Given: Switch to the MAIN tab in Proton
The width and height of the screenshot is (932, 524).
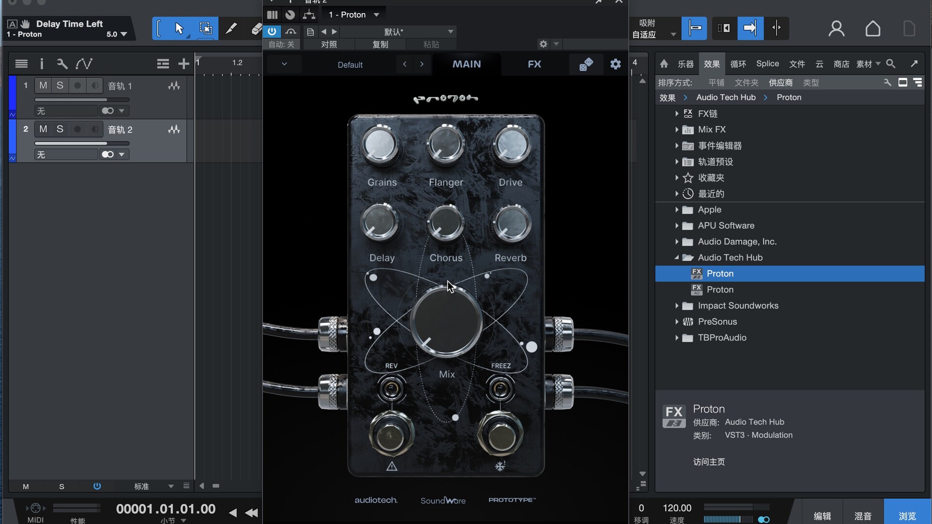Looking at the screenshot, I should pyautogui.click(x=466, y=64).
